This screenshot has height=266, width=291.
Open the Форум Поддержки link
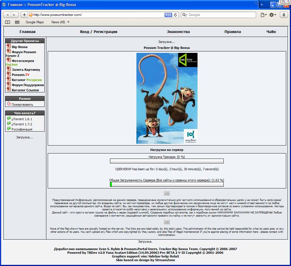coord(28,85)
